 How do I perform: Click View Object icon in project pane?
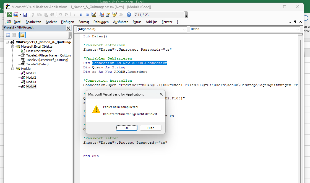coord(14,35)
